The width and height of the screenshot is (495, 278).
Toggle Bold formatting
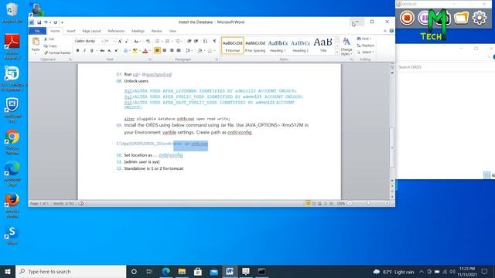click(77, 50)
